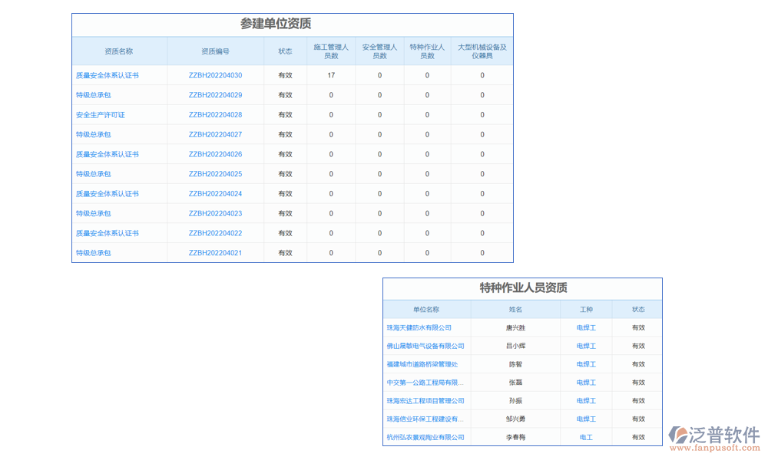This screenshot has width=768, height=460.
Task: Click the 参建单位资质 table title
Action: click(x=292, y=24)
